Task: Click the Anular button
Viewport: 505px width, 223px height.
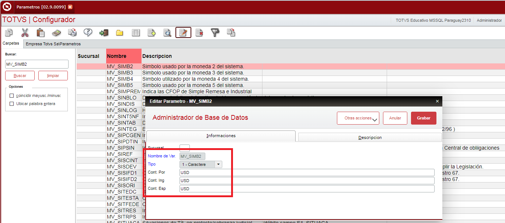Action: 395,118
